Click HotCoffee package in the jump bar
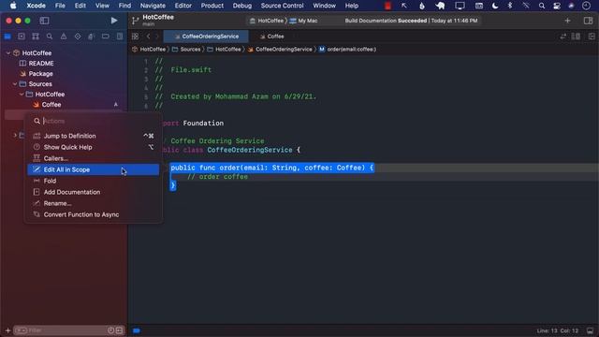This screenshot has height=337, width=599. 149,50
